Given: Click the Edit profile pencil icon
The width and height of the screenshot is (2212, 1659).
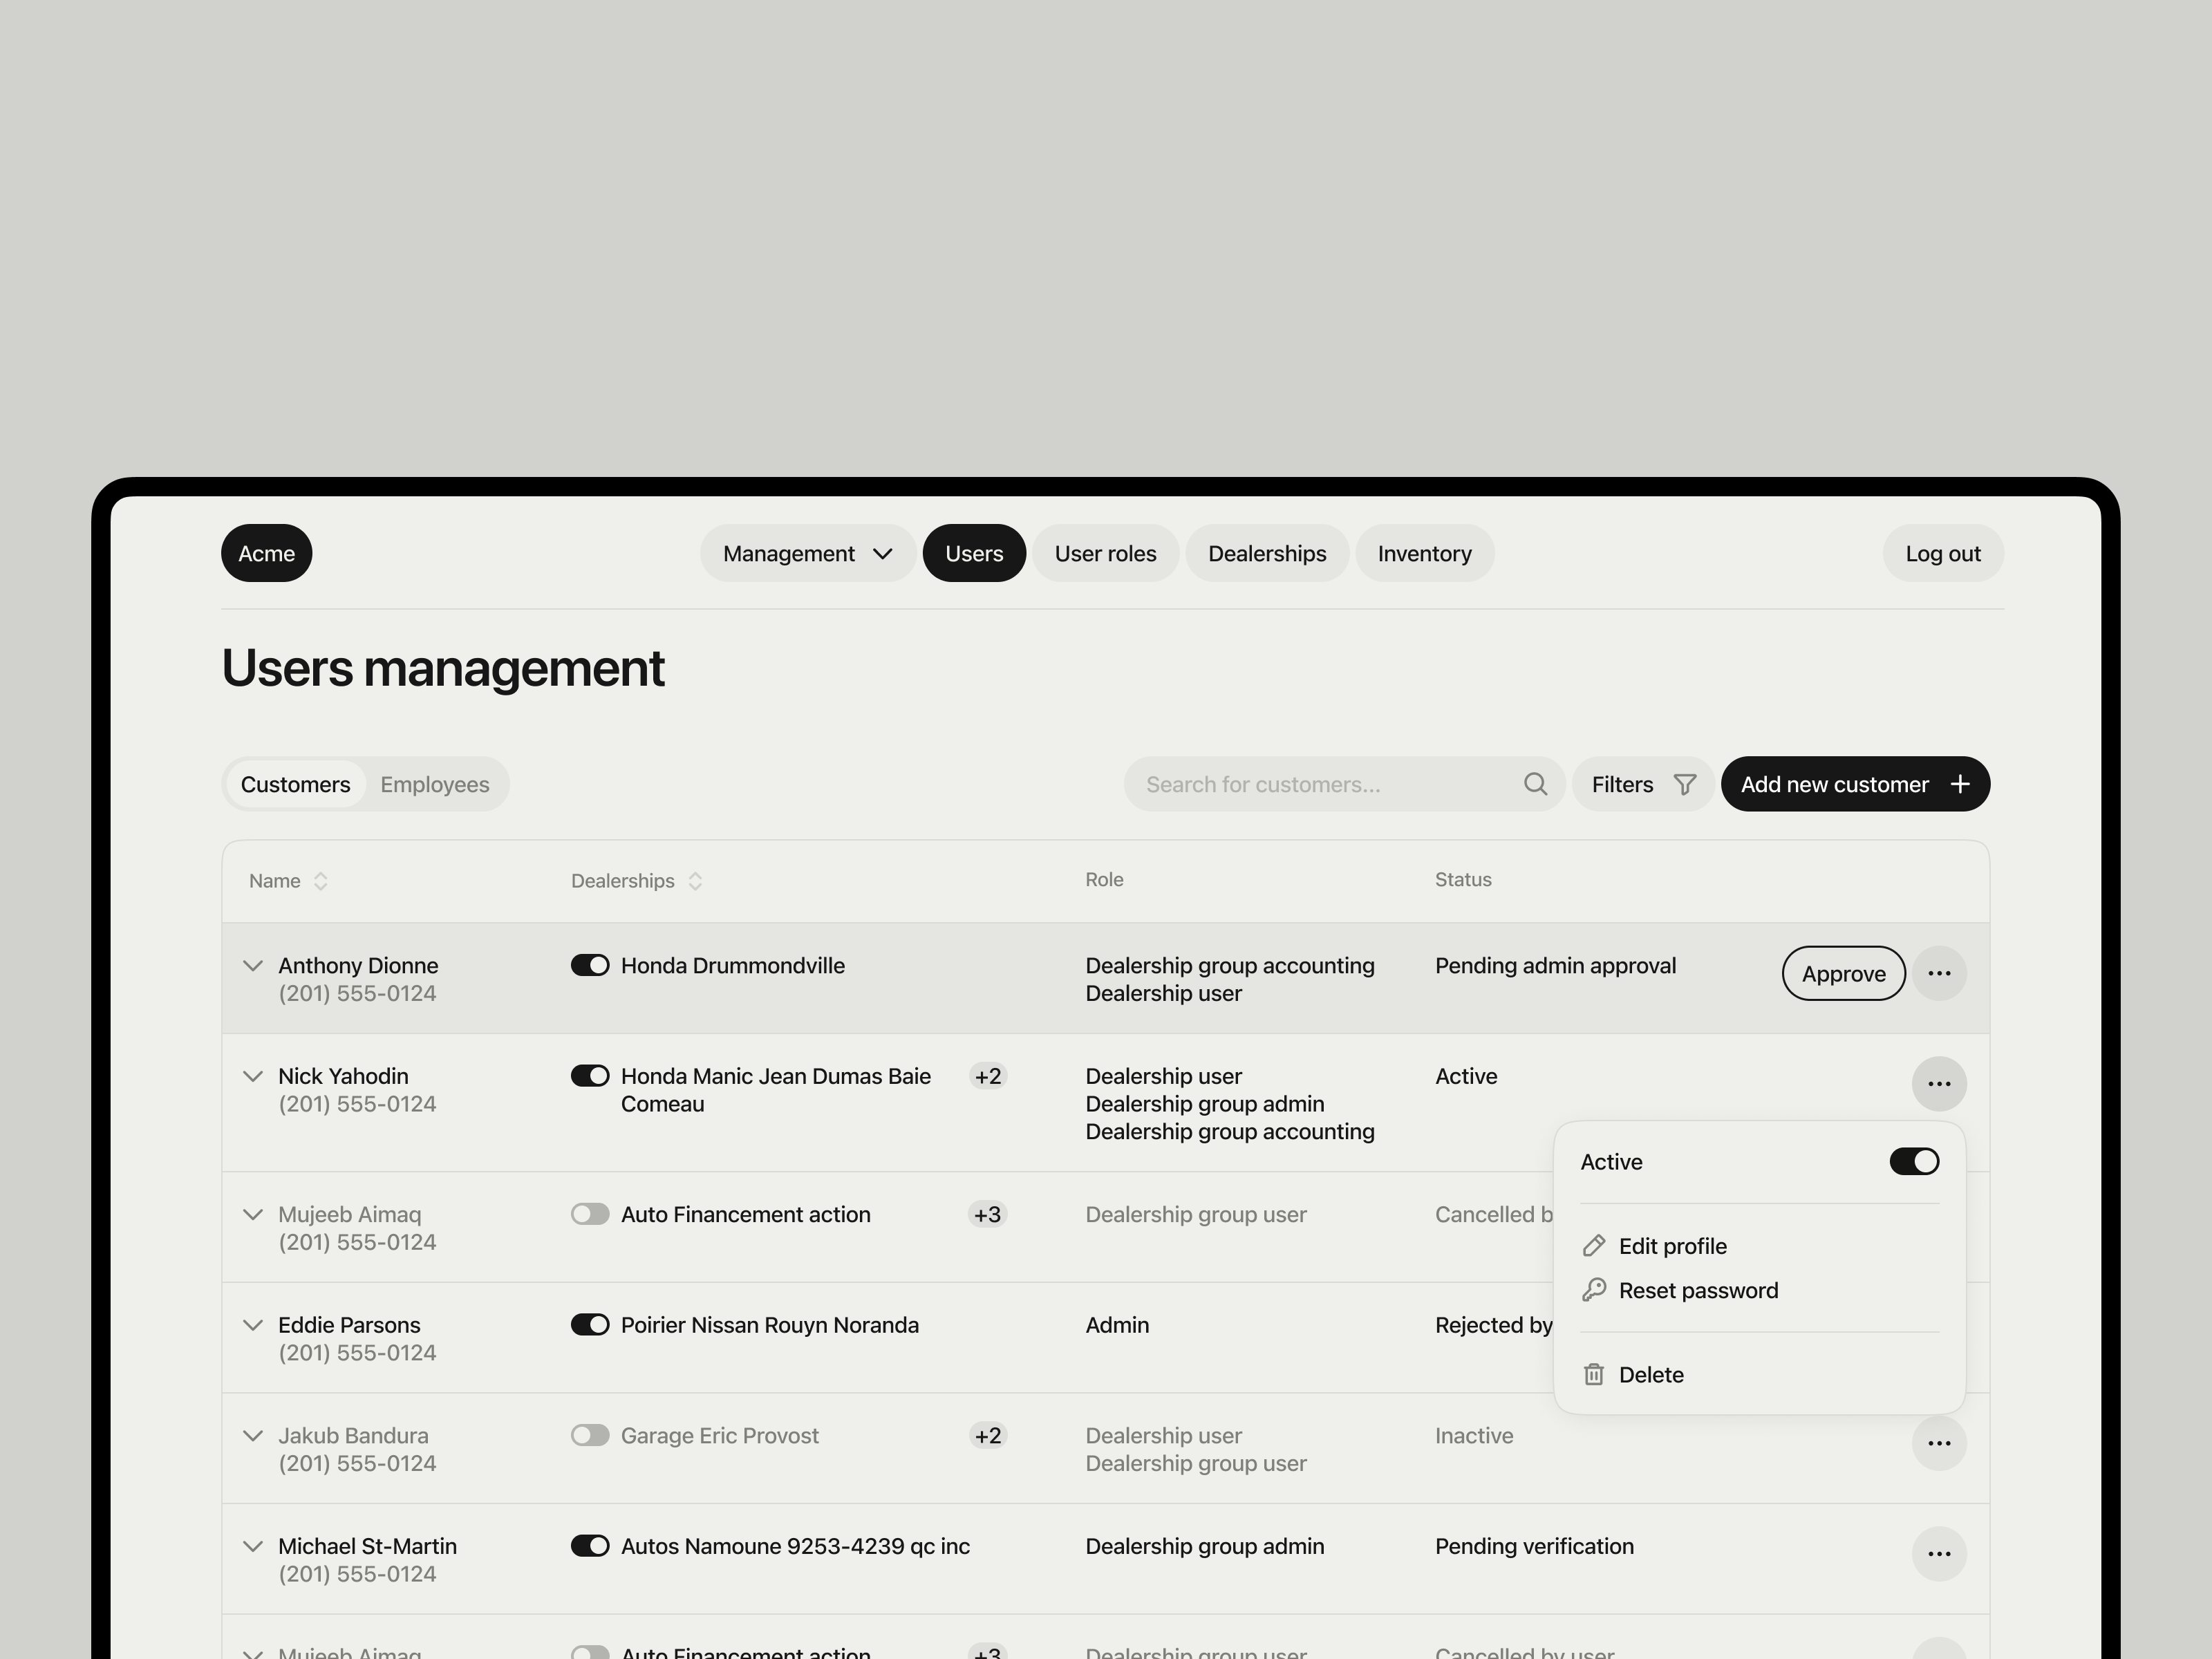Looking at the screenshot, I should (x=1594, y=1245).
